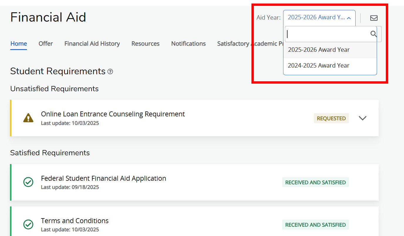Open the envelope message icon
This screenshot has width=404, height=236.
pos(373,18)
